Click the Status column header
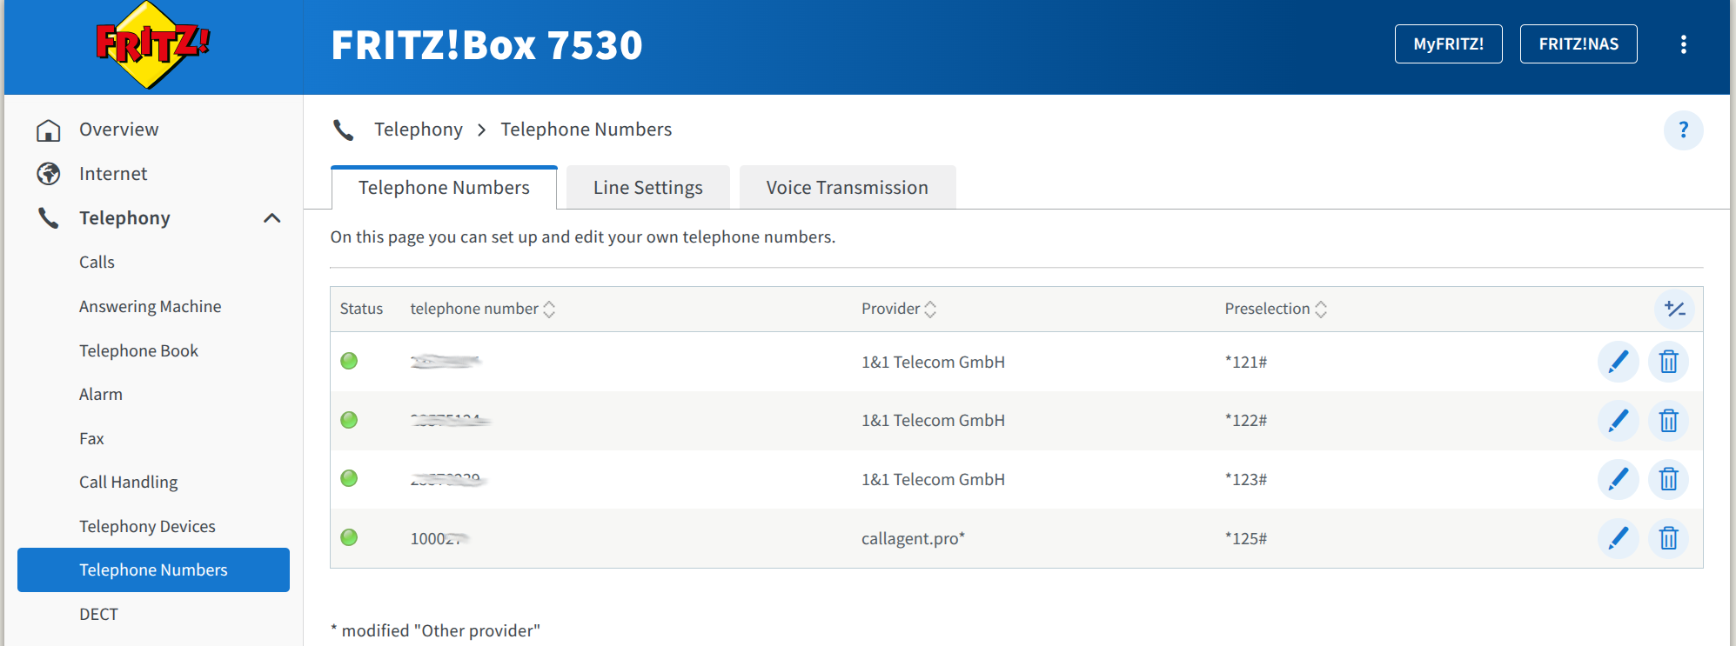This screenshot has width=1736, height=646. (361, 309)
